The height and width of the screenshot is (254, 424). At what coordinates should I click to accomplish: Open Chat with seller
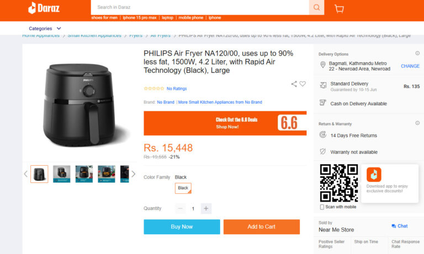point(400,226)
